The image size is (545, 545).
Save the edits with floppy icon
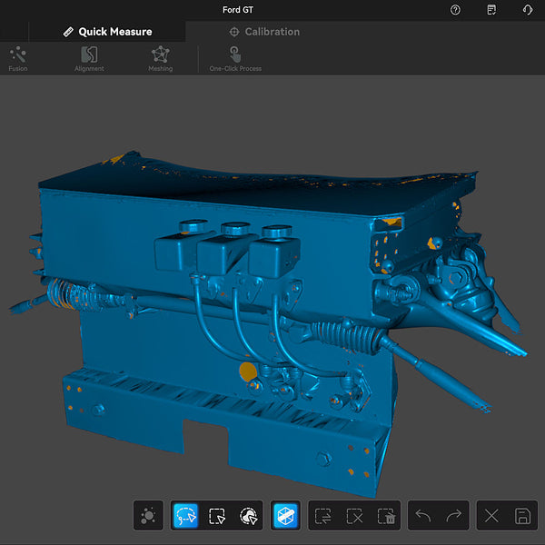523,515
